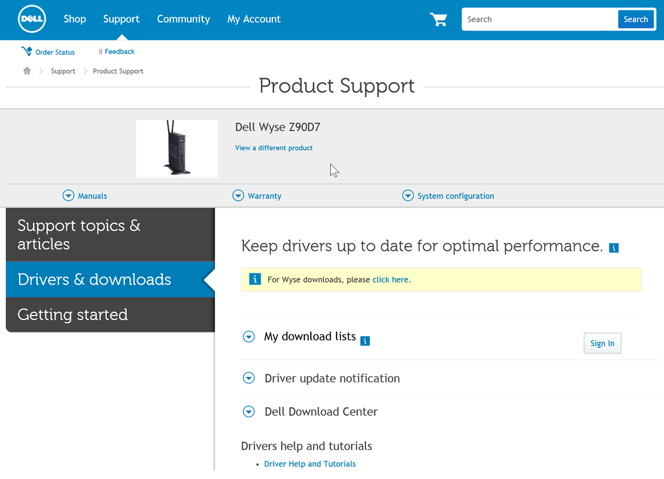664x479 pixels.
Task: Expand the Manuals section
Action: point(68,196)
